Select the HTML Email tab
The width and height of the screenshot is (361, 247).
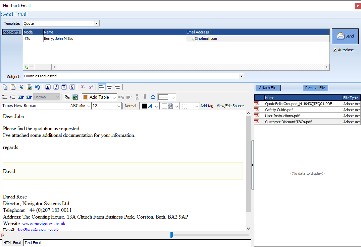[x=12, y=243]
